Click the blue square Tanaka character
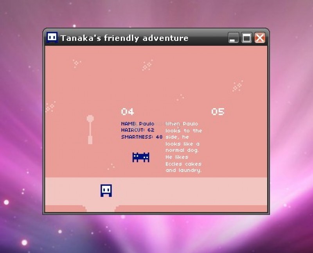The image size is (313, 253). tap(106, 191)
